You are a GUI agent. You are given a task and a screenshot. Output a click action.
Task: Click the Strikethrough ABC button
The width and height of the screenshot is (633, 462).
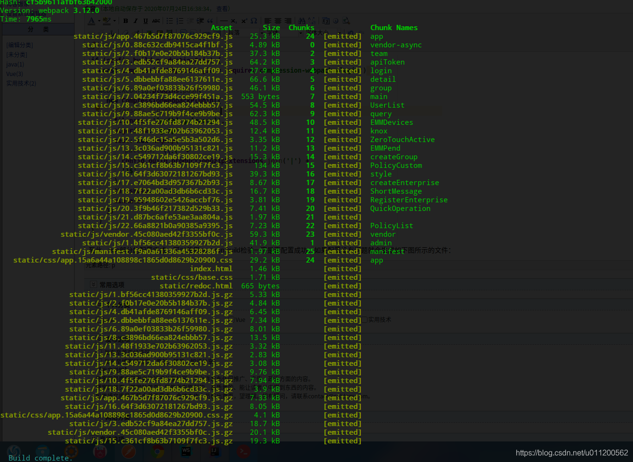(156, 21)
